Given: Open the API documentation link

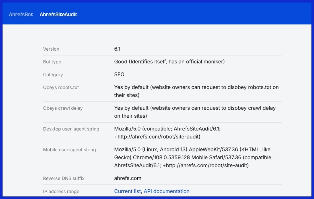Looking at the screenshot, I should [x=166, y=191].
